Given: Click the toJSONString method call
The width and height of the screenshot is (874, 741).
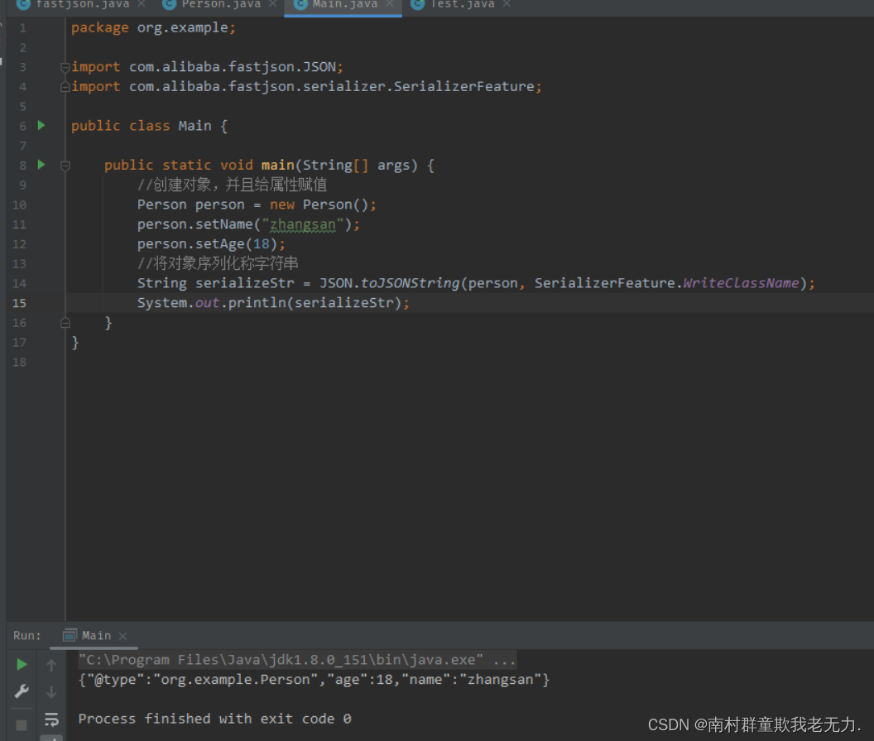Looking at the screenshot, I should coord(411,283).
